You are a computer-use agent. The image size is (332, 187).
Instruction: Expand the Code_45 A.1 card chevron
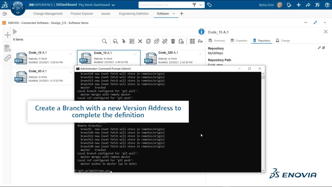point(71,72)
